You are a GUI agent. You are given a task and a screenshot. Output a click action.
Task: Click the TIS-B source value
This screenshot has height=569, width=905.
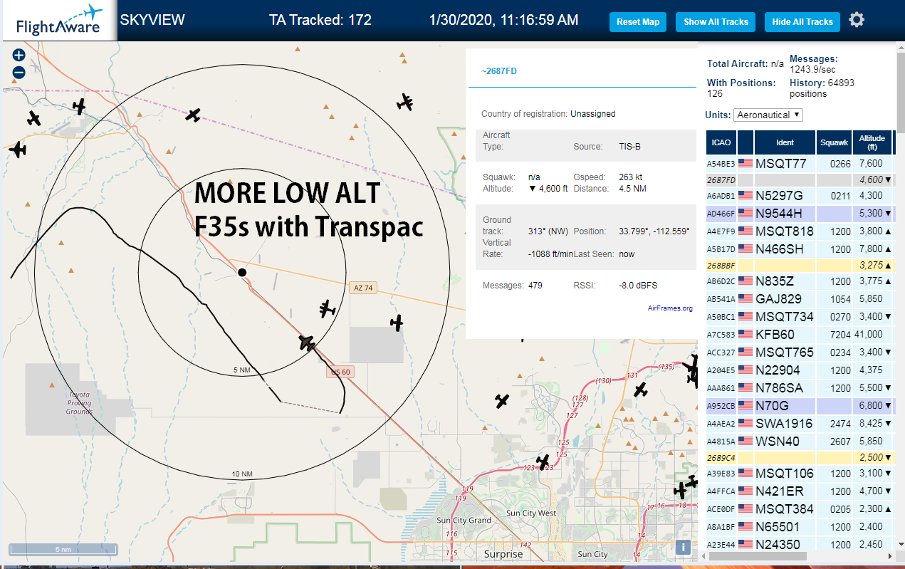(629, 146)
